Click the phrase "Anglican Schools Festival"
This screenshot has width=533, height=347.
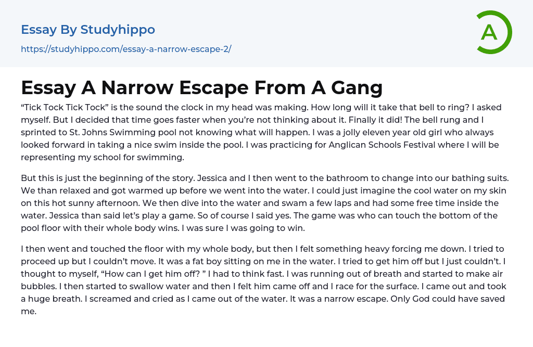pyautogui.click(x=376, y=145)
